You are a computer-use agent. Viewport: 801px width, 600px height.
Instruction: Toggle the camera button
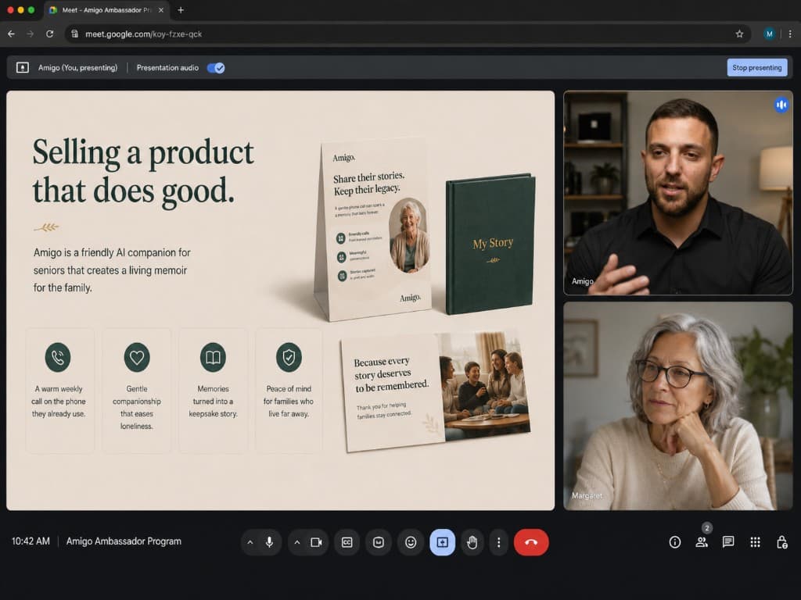[x=316, y=542]
